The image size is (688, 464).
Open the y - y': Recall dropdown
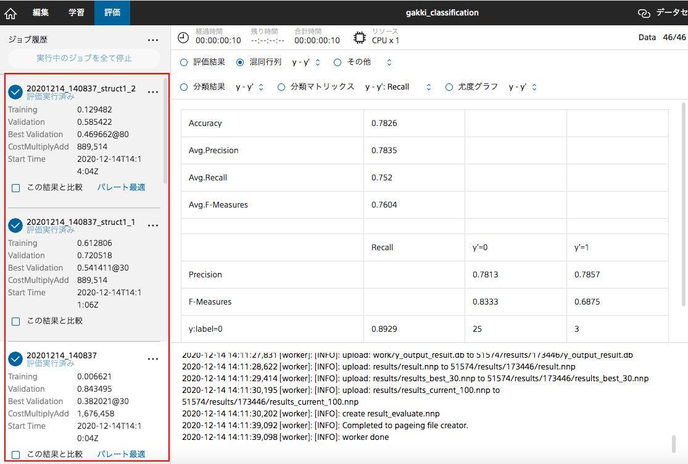pos(428,87)
